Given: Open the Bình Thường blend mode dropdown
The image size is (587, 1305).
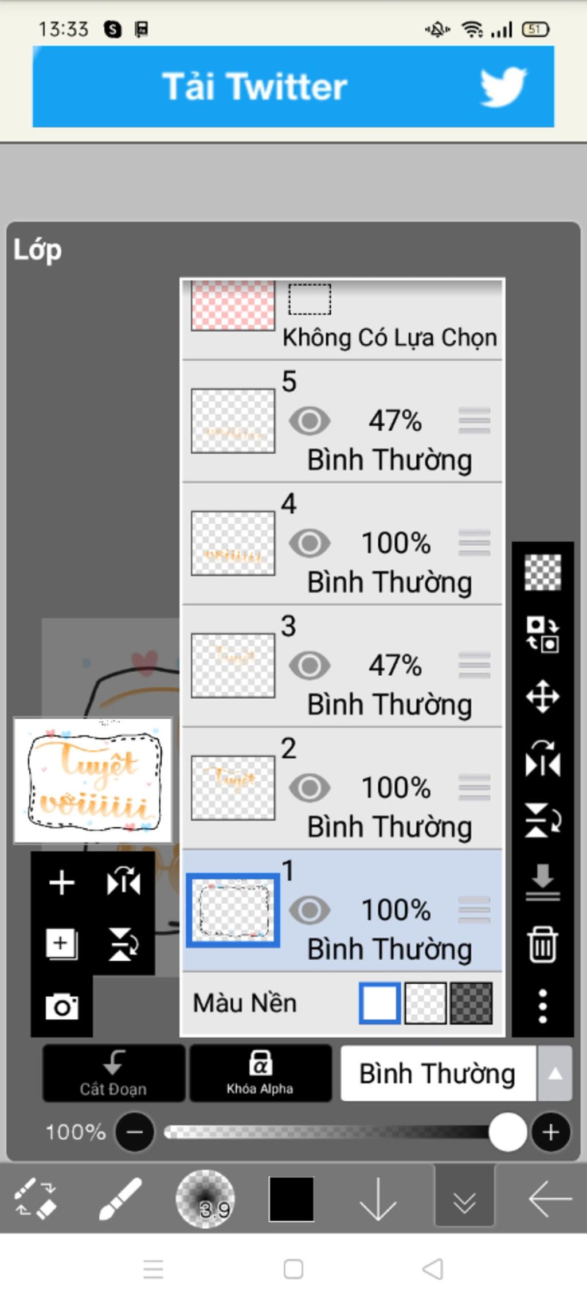Looking at the screenshot, I should (x=438, y=1073).
